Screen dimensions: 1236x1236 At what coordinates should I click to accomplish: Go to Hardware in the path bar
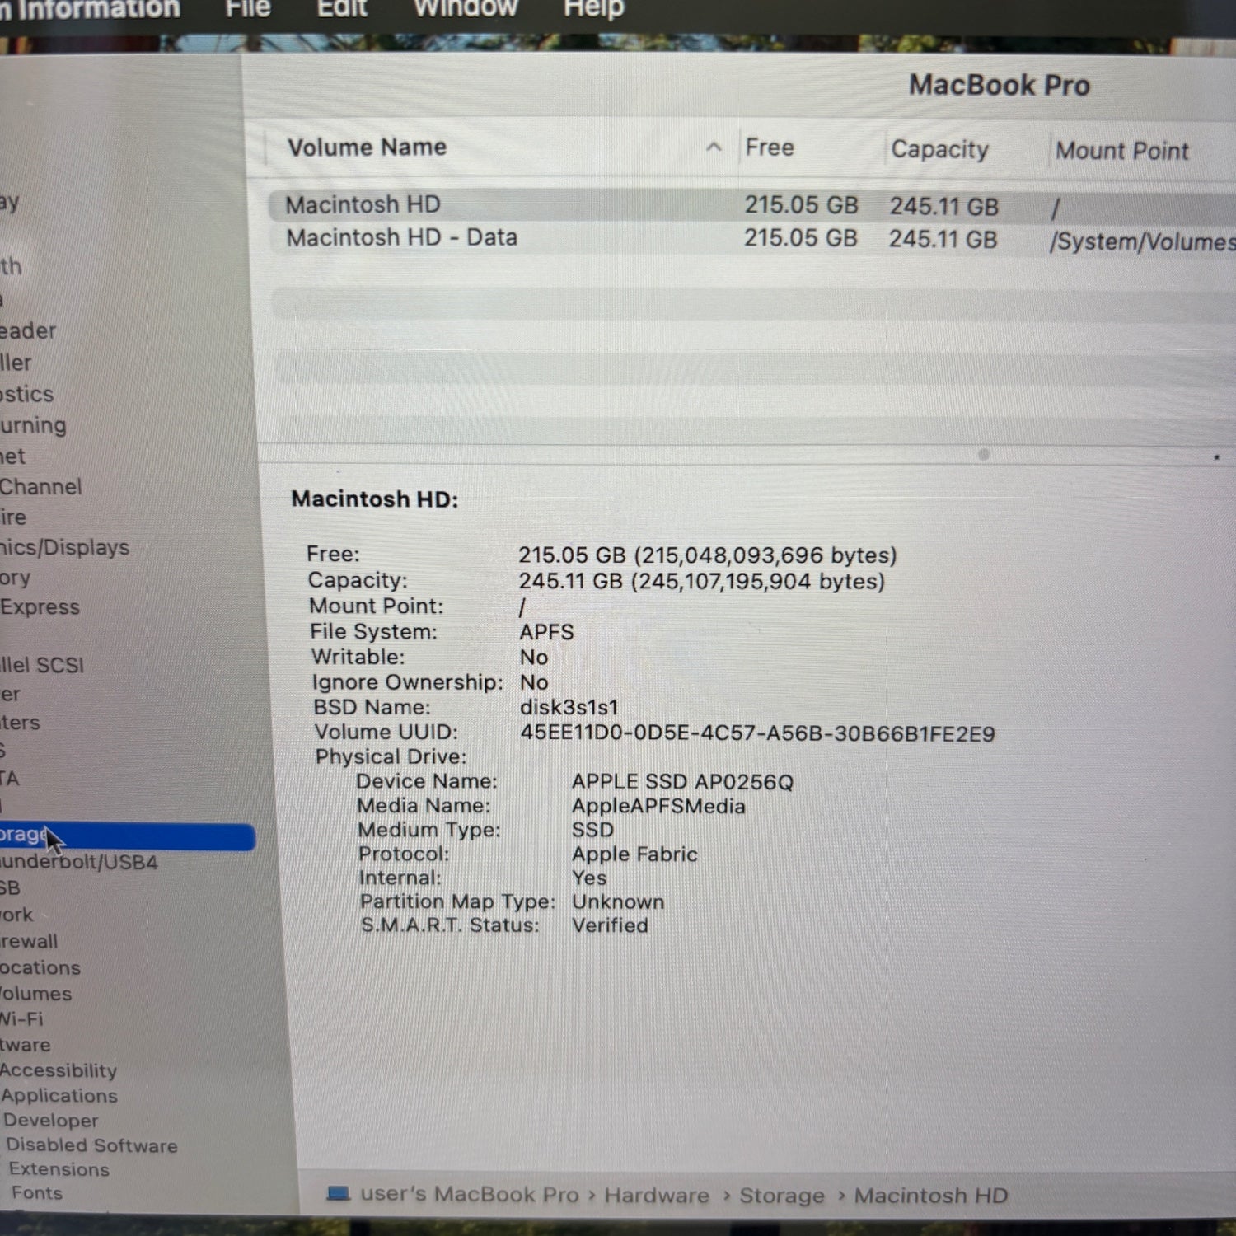656,1195
